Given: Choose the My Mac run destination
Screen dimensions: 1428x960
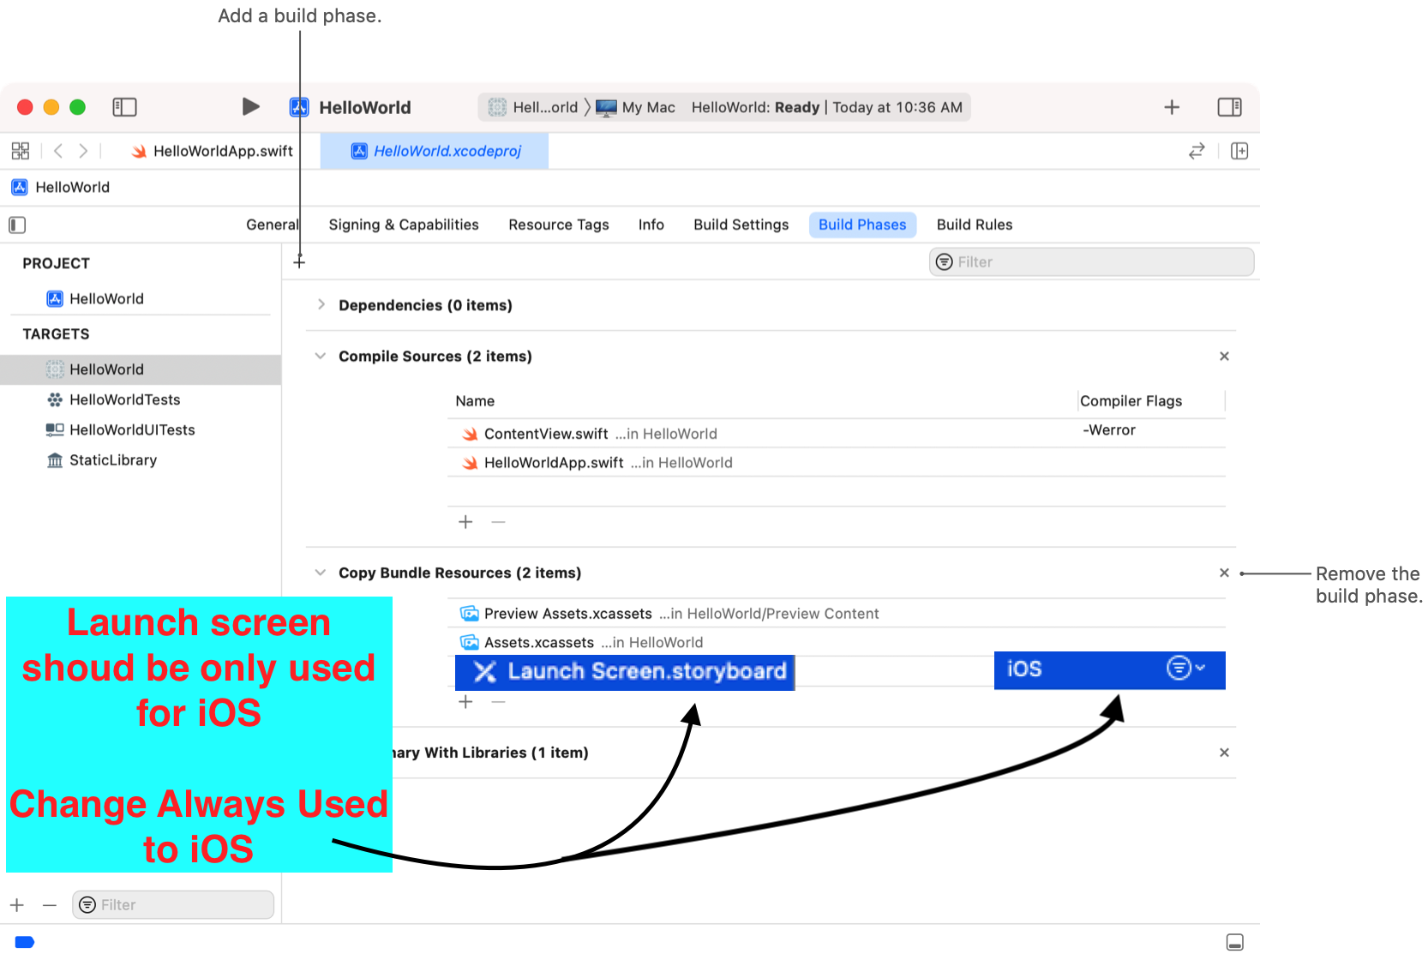Looking at the screenshot, I should point(636,107).
